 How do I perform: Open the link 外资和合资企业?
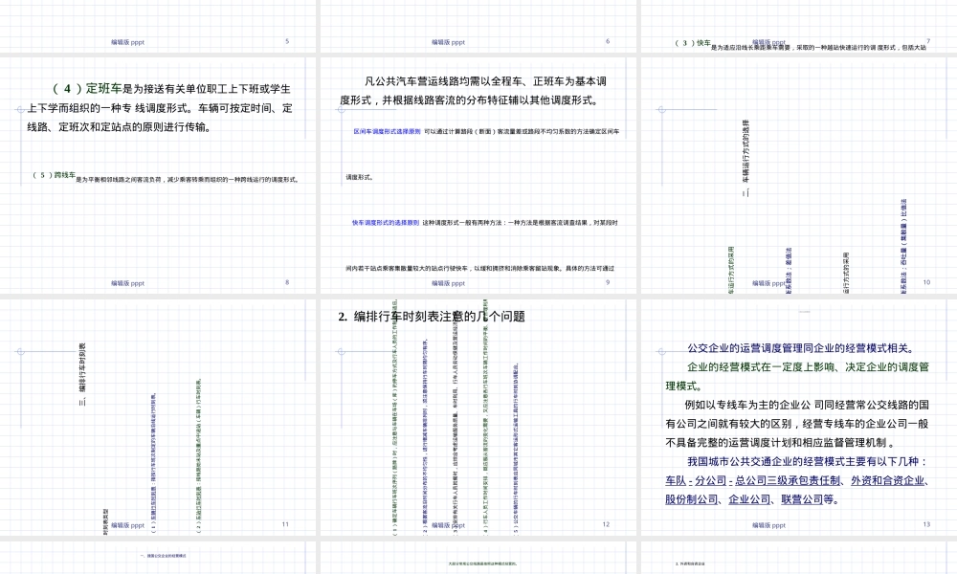(x=887, y=480)
